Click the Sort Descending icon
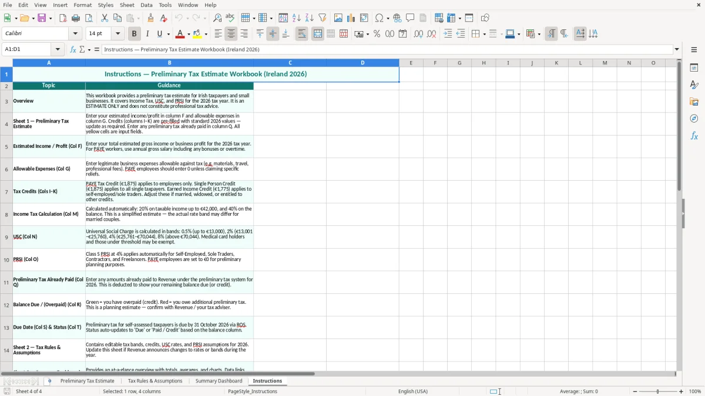705x396 pixels. coord(310,18)
